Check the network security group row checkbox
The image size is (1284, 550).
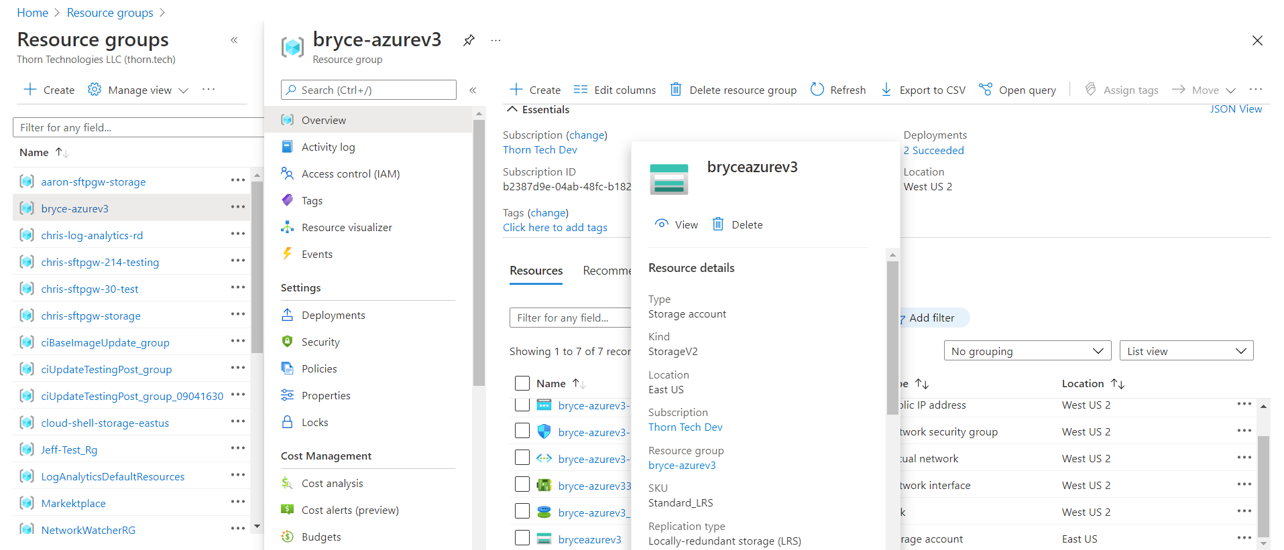[x=522, y=431]
